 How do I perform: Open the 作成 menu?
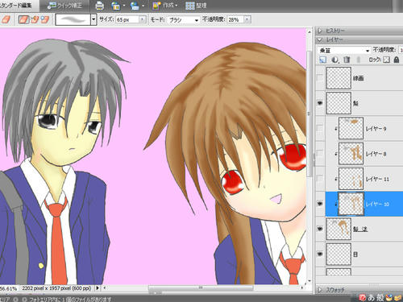pos(165,6)
